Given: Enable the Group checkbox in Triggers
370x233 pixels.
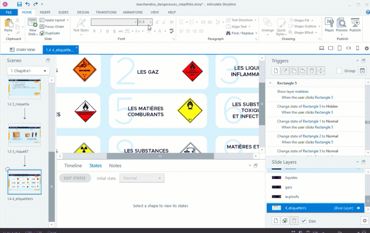Looking at the screenshot, I should [x=339, y=71].
